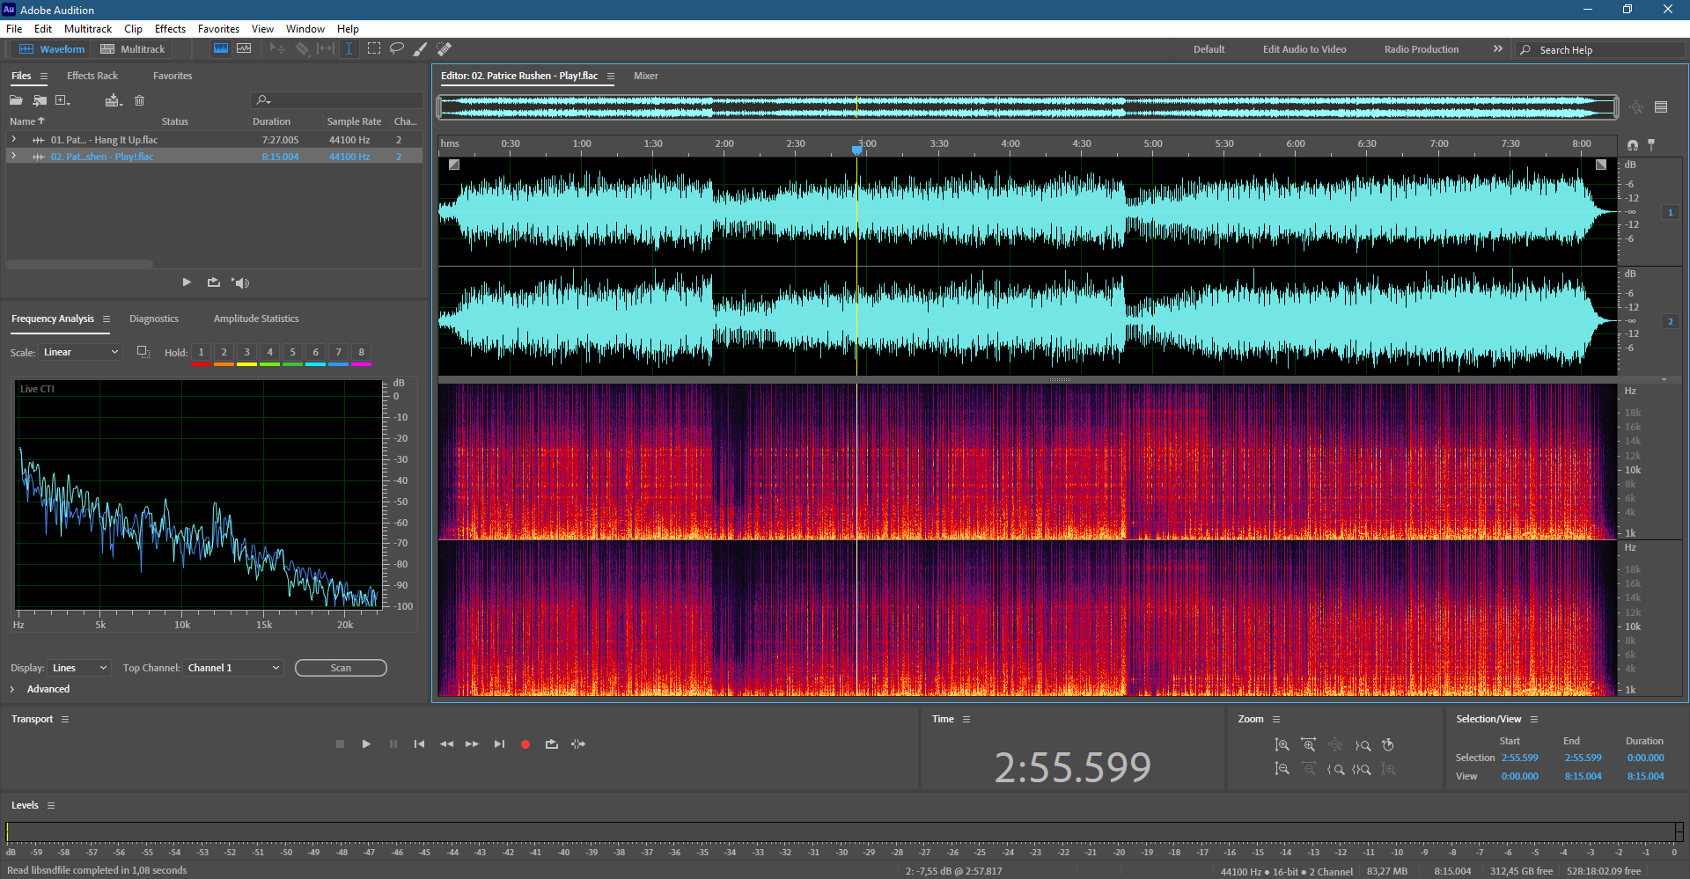Click the Files panel preview play icon
The image size is (1690, 879).
[x=187, y=282]
